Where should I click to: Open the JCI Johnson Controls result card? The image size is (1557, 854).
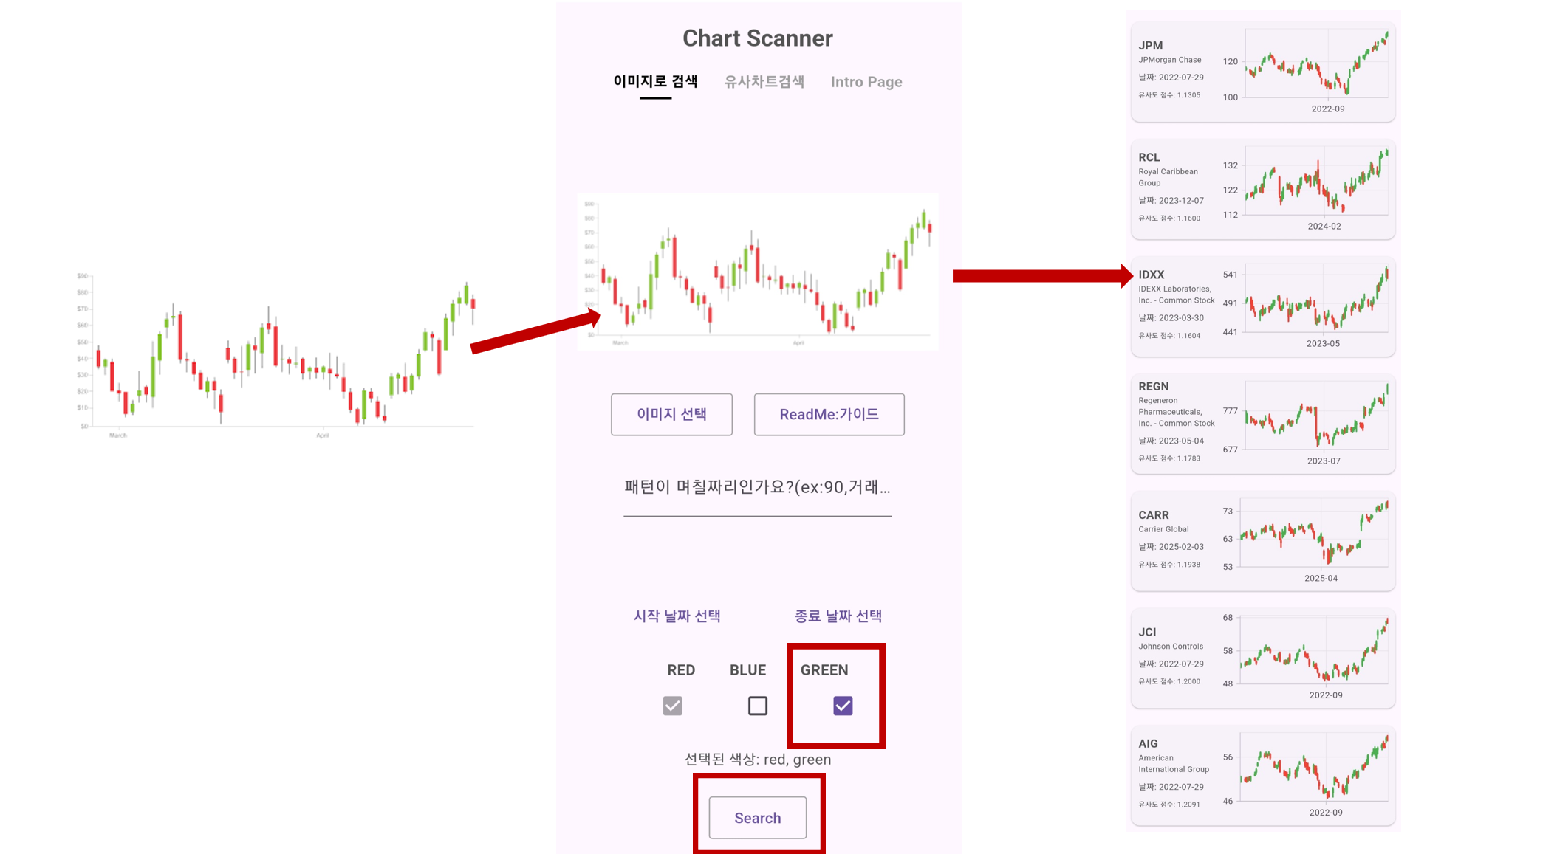1263,658
